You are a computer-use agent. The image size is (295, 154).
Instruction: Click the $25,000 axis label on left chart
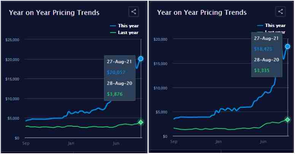(13, 40)
